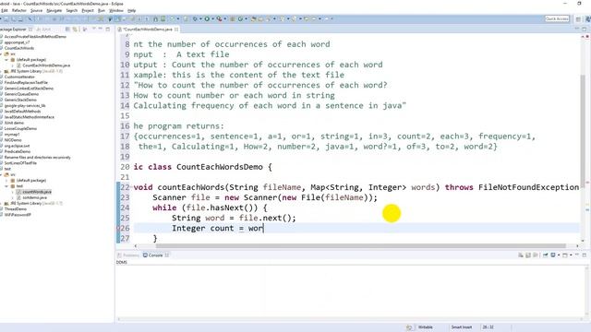Open the Project menu
This screenshot has width=591, height=332.
(x=88, y=10)
